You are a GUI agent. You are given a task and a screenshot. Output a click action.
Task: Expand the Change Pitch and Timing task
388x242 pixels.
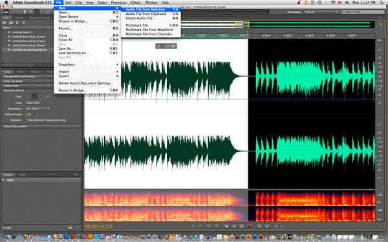[27, 77]
